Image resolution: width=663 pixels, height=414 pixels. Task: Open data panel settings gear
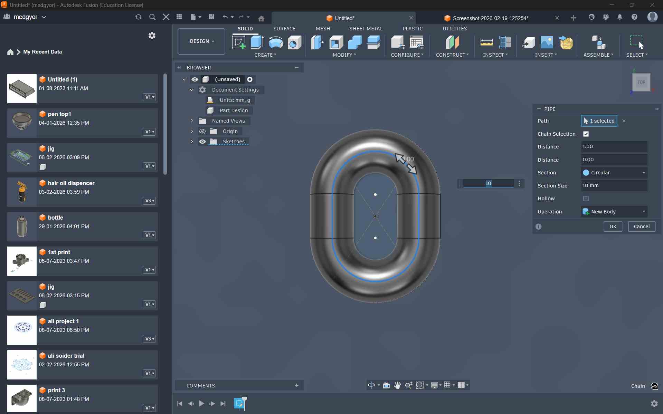[152, 36]
